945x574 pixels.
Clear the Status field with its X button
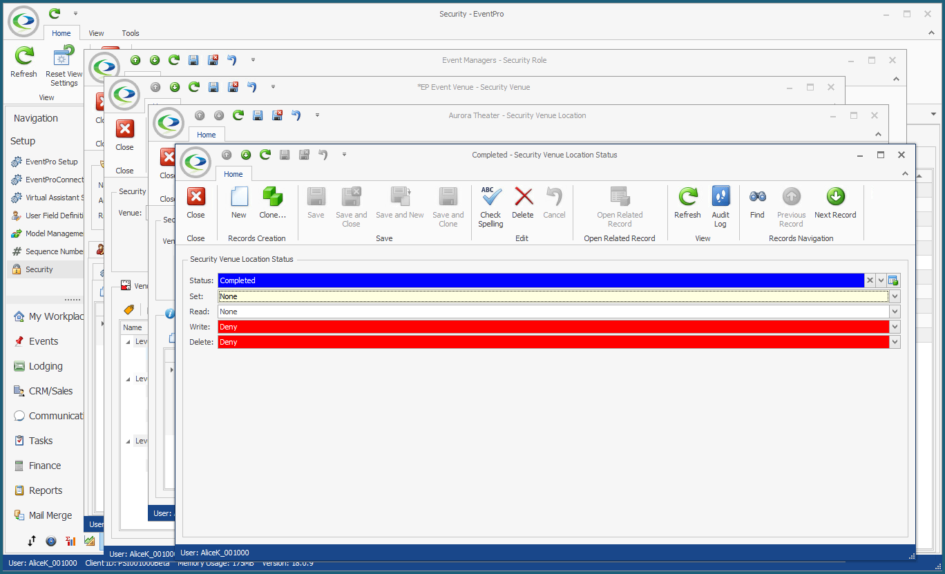[870, 280]
